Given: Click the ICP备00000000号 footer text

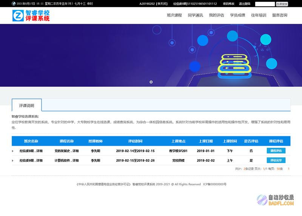Looking at the screenshot, I should [215, 184].
